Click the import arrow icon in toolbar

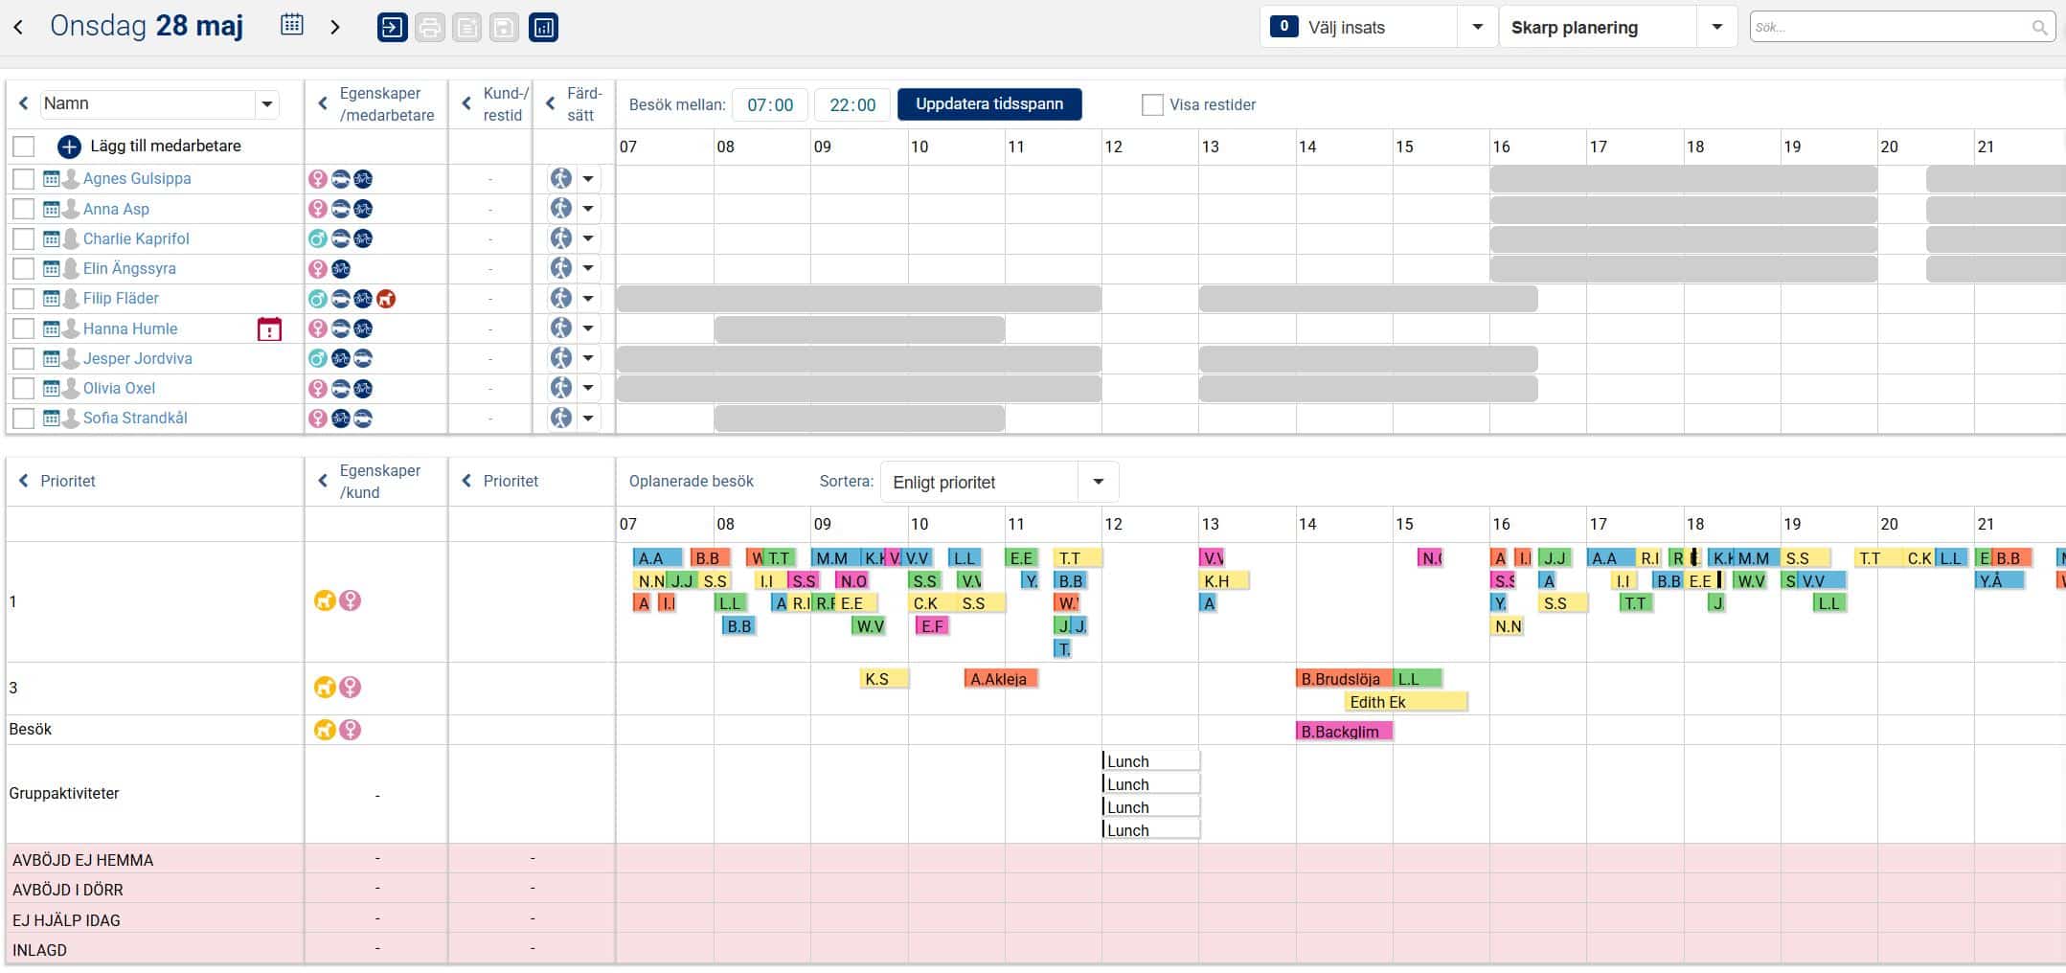coord(392,28)
